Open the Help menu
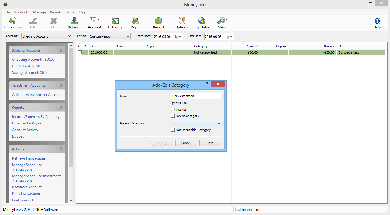The width and height of the screenshot is (390, 215). (82, 12)
